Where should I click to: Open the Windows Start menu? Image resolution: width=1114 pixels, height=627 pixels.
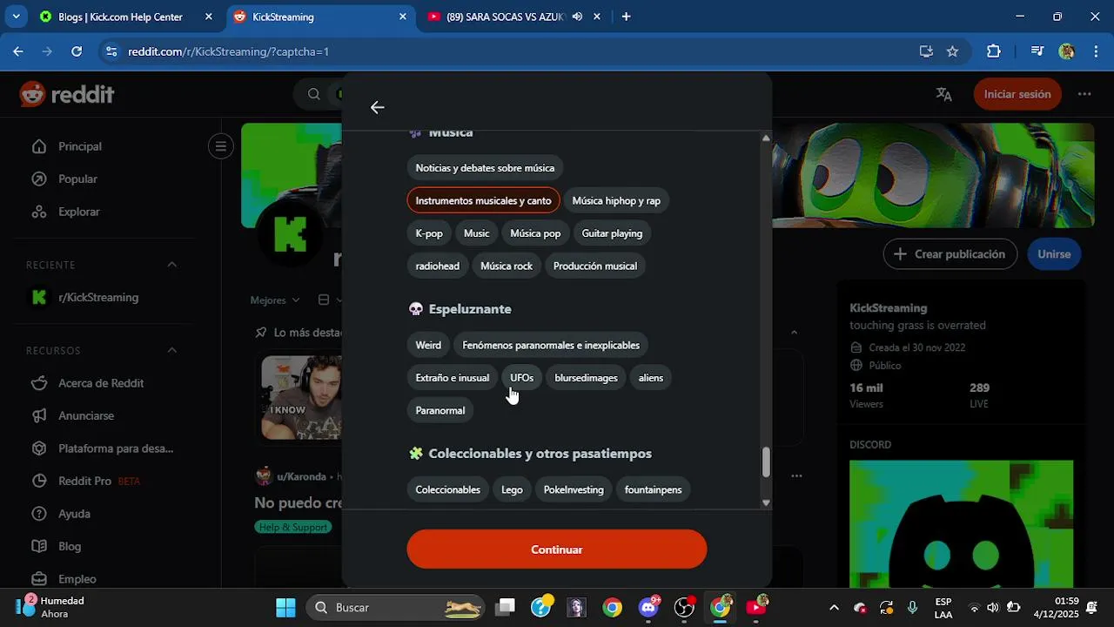[x=285, y=608]
